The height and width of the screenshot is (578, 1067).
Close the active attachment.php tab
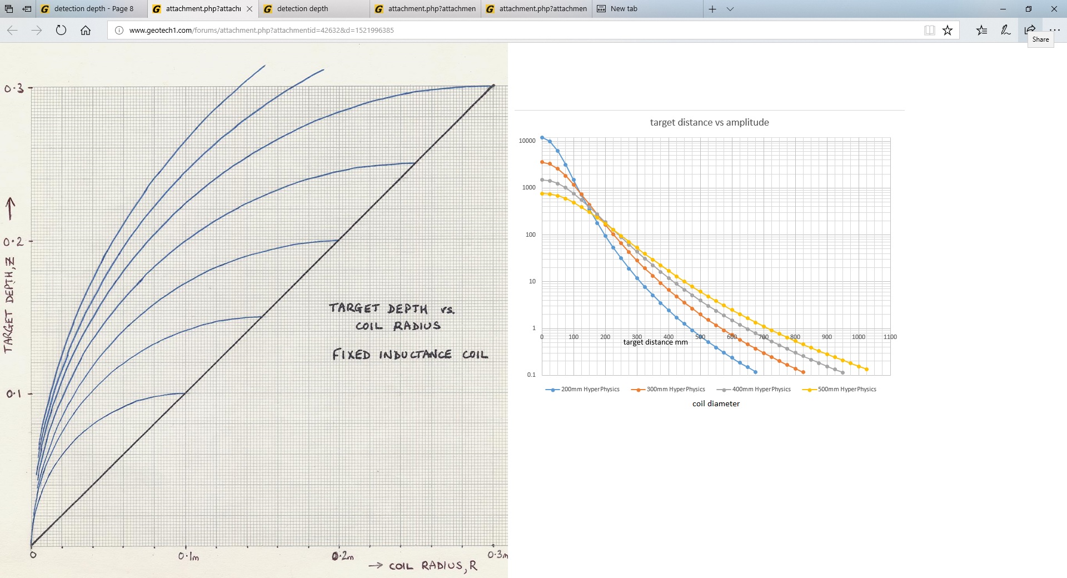(x=250, y=9)
